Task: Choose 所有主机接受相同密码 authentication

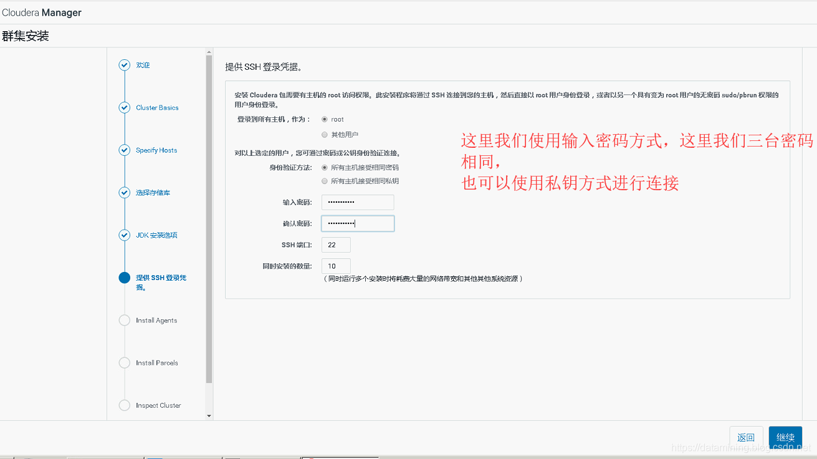Action: [x=325, y=168]
